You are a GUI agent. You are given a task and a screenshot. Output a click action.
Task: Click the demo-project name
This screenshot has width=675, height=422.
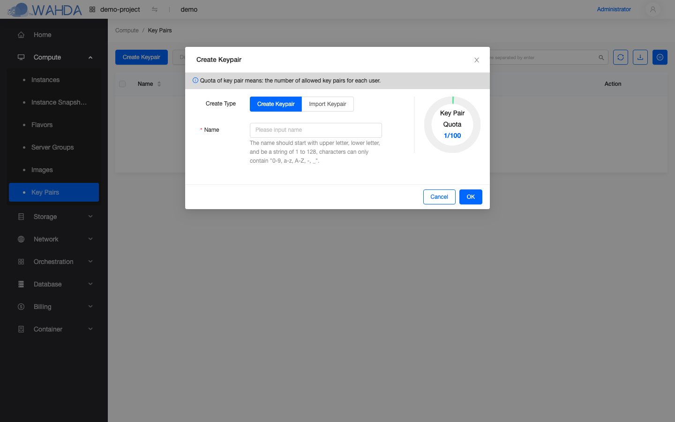[120, 9]
